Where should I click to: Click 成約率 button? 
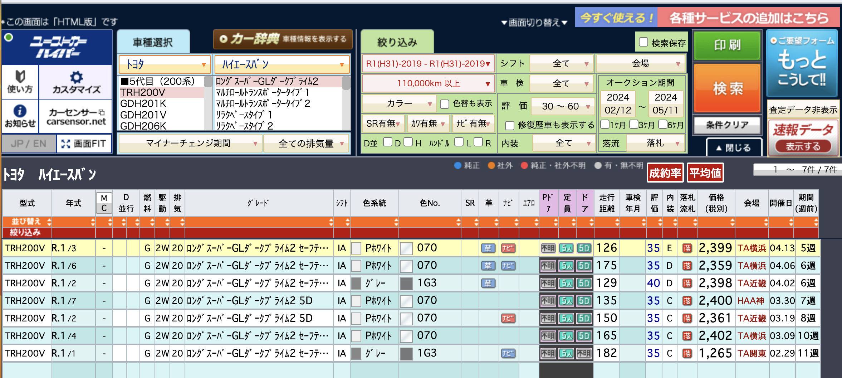pyautogui.click(x=665, y=173)
